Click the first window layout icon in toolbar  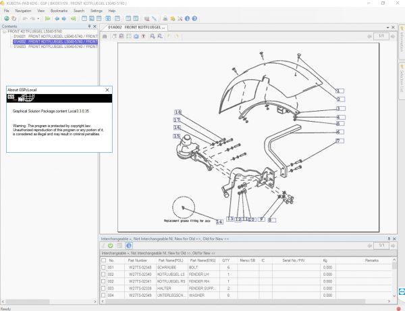click(84, 18)
